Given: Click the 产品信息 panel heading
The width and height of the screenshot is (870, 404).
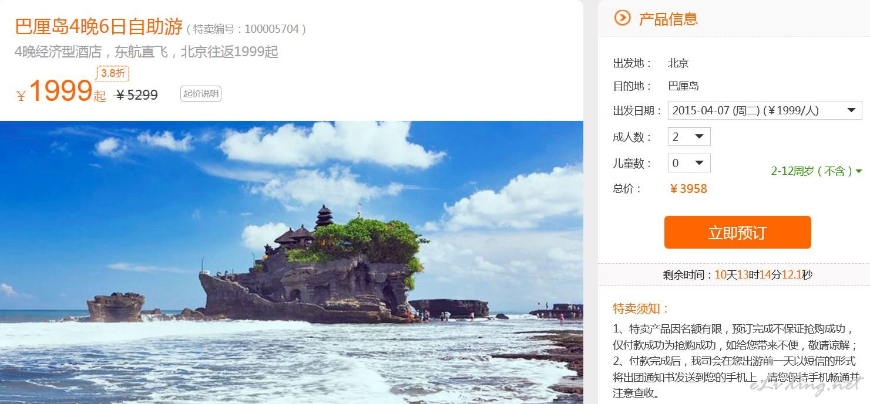Looking at the screenshot, I should point(668,19).
